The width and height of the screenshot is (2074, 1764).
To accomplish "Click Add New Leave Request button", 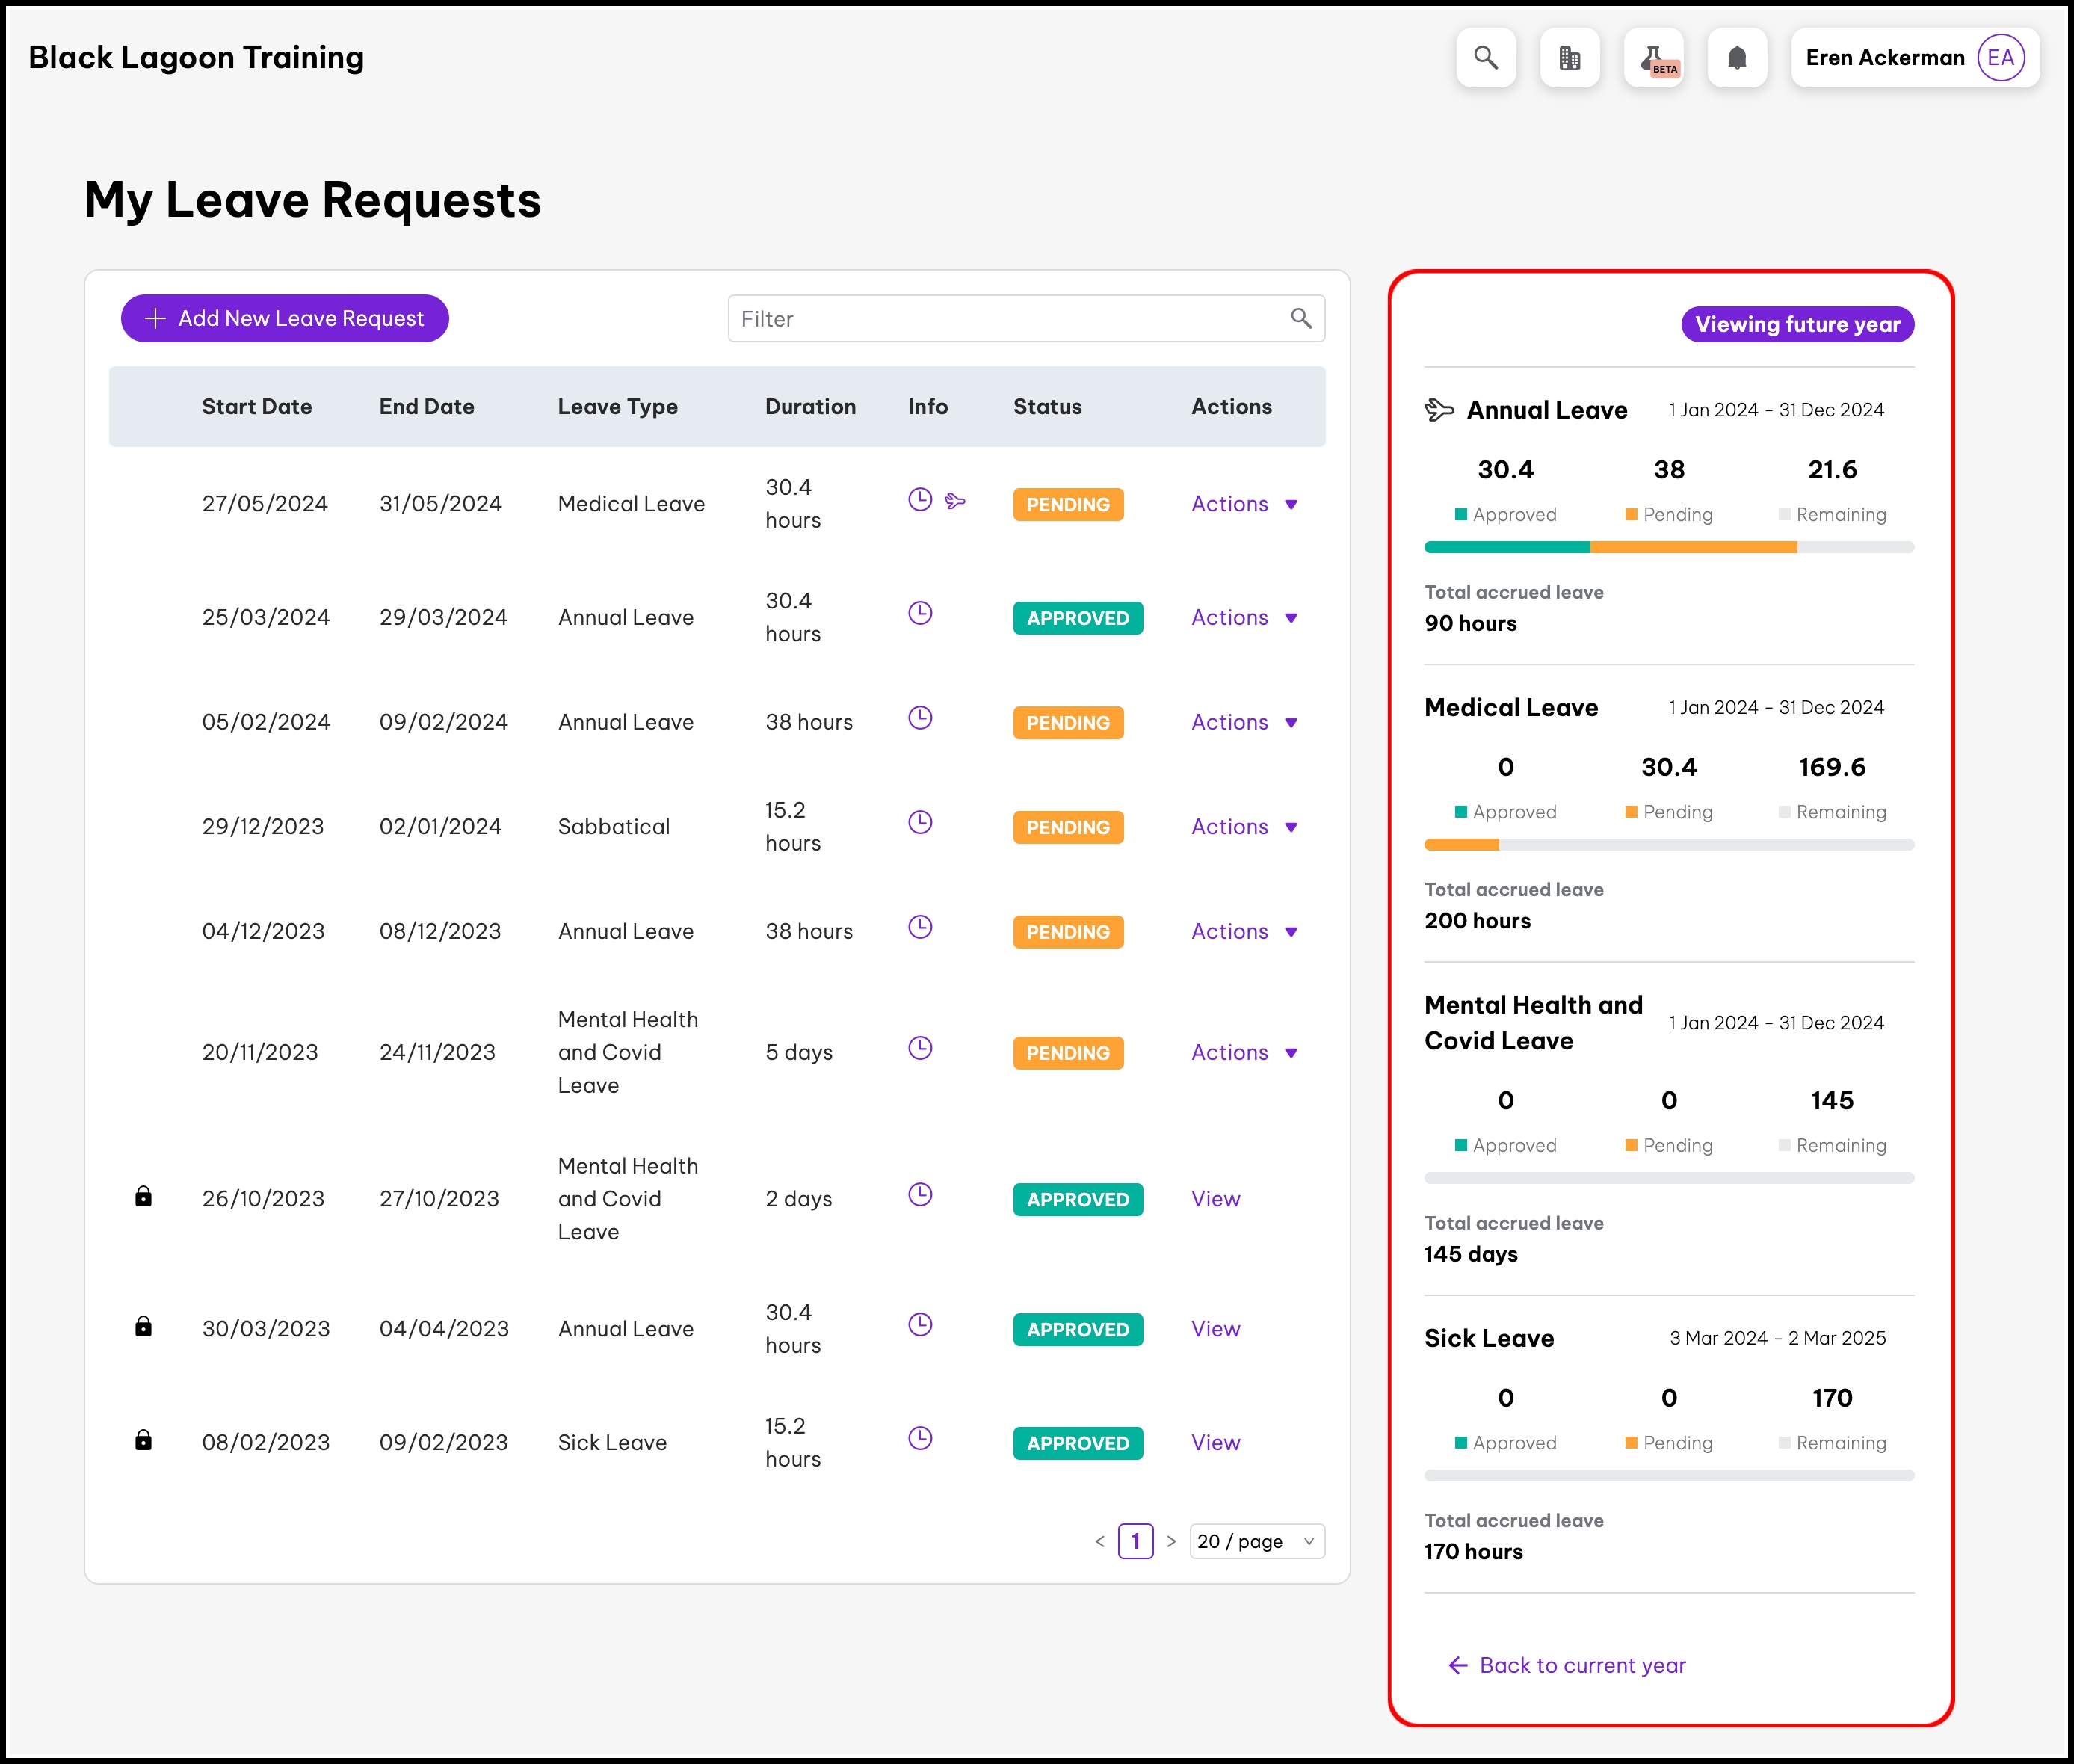I will (285, 318).
